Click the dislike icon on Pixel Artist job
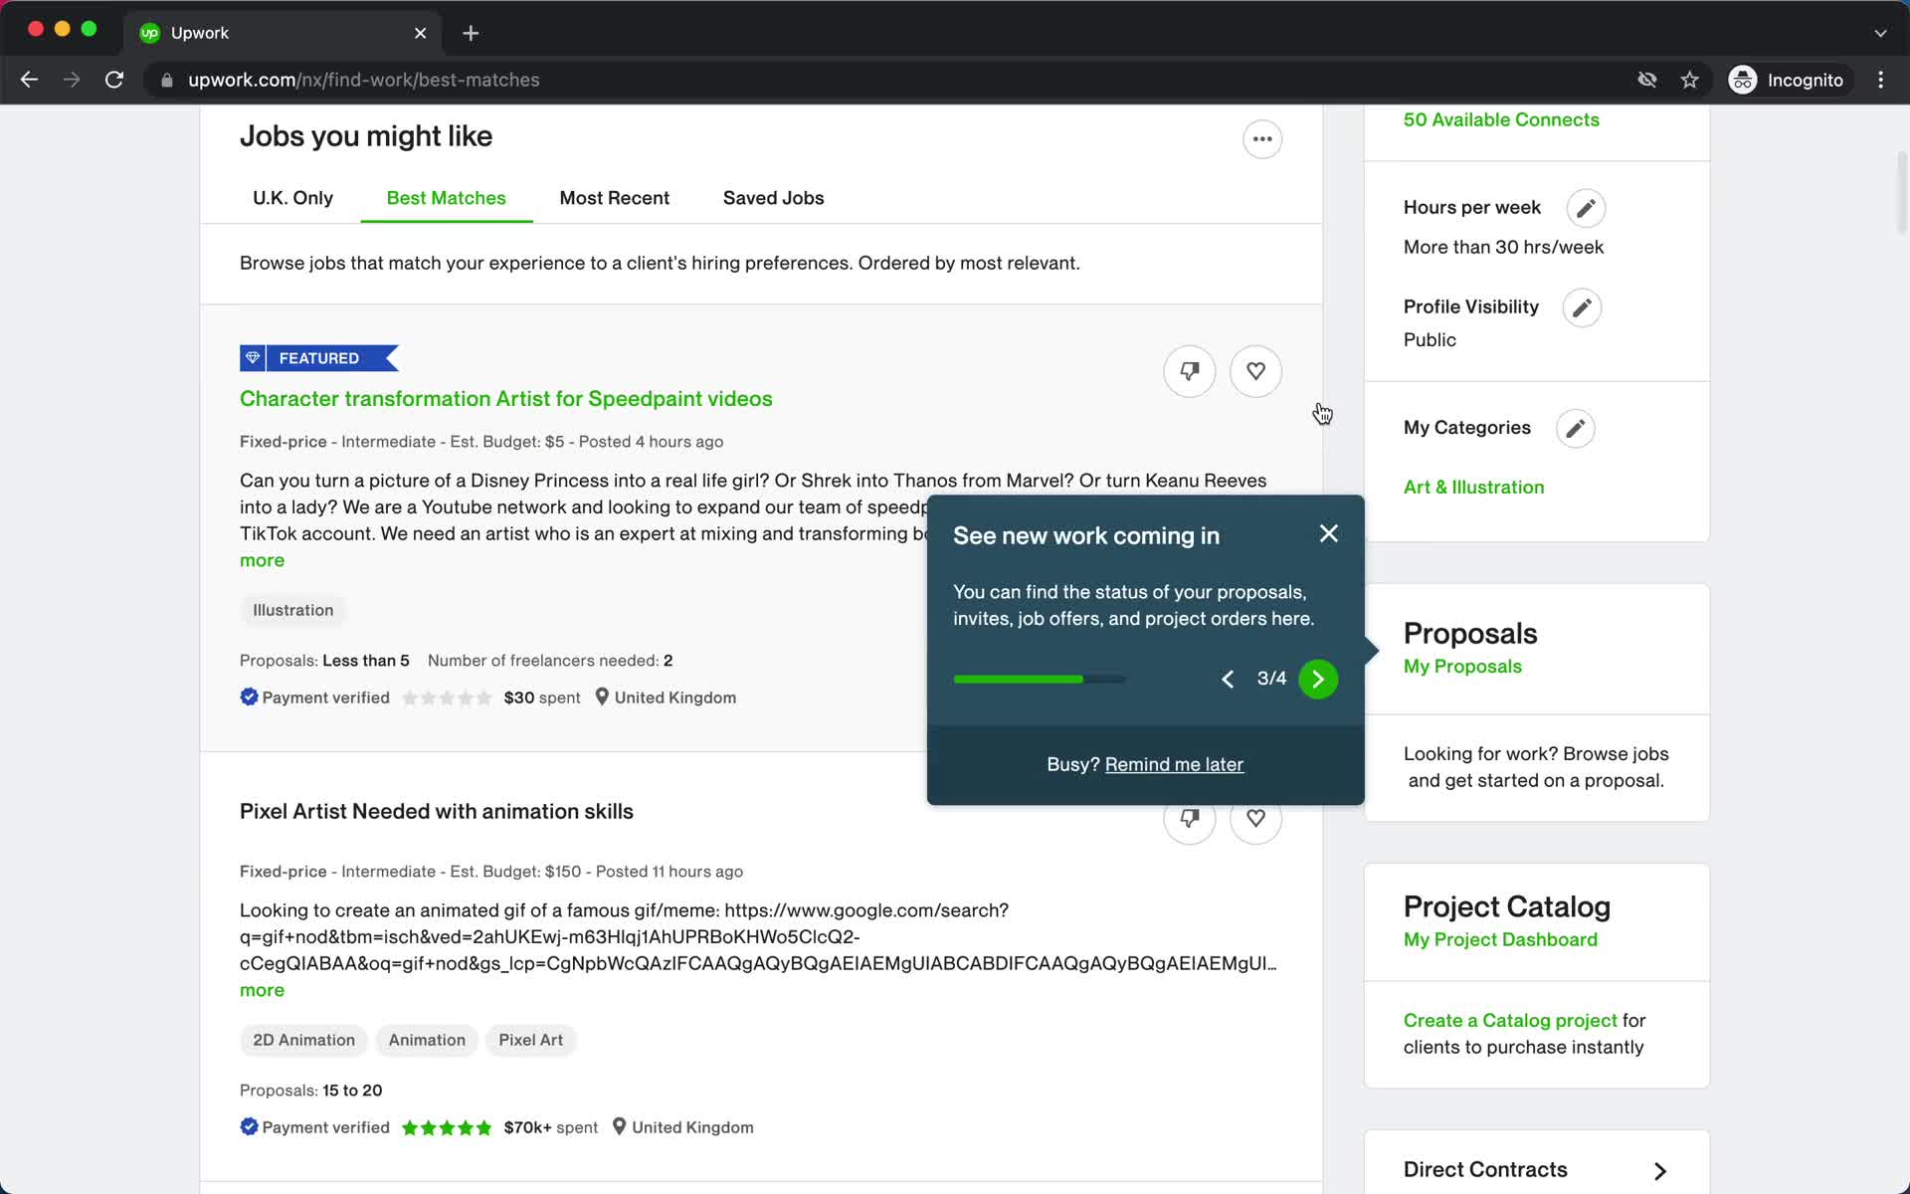This screenshot has width=1910, height=1194. click(x=1188, y=817)
